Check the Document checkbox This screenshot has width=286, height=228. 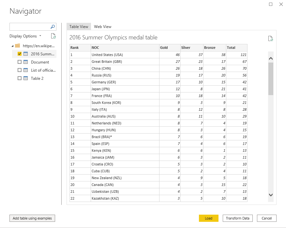tap(20, 62)
